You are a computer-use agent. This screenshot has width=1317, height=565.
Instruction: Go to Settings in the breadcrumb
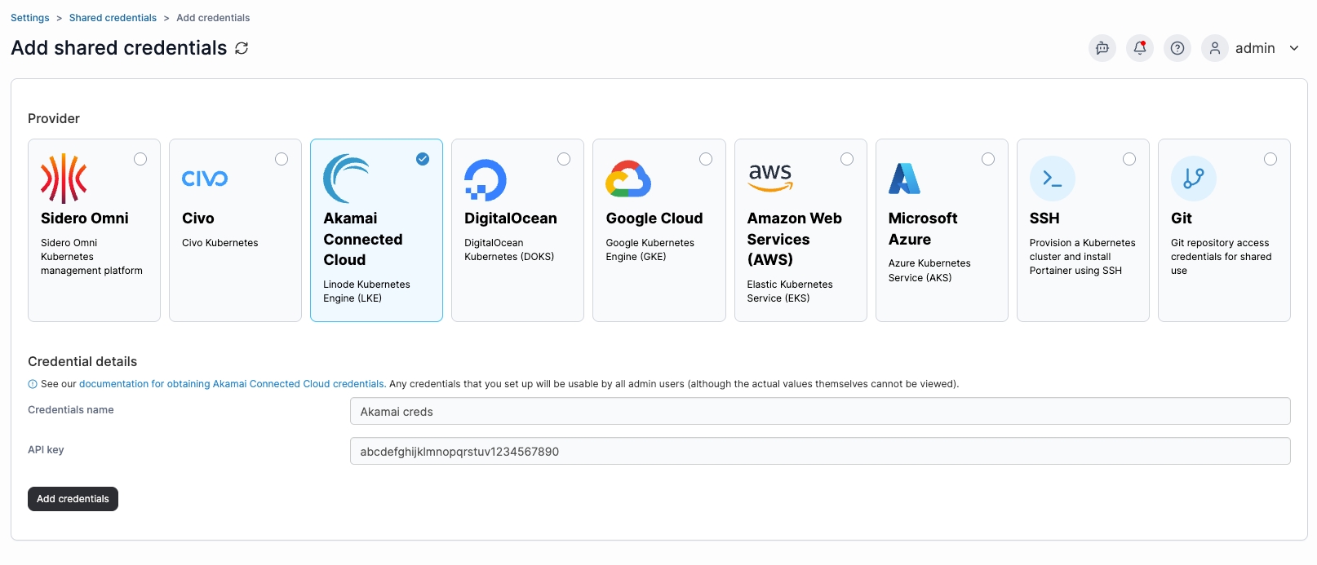pos(30,18)
